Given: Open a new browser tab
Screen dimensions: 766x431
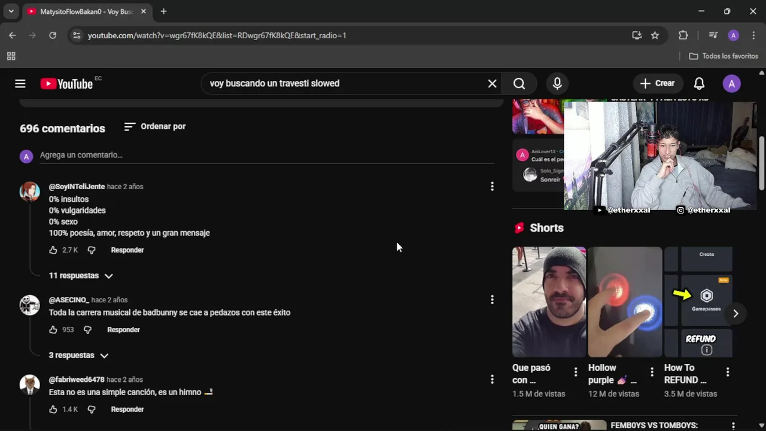Looking at the screenshot, I should tap(163, 11).
